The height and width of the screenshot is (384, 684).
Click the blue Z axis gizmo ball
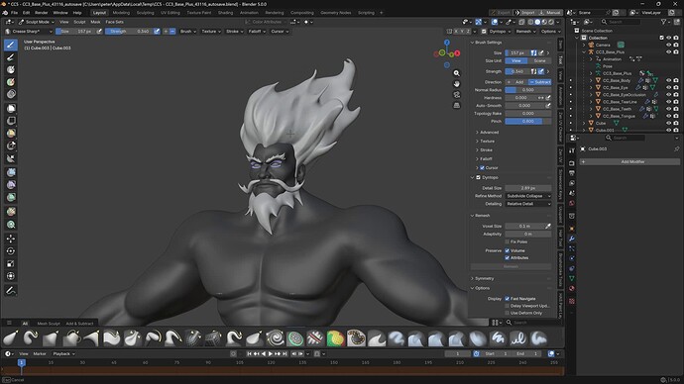447,43
